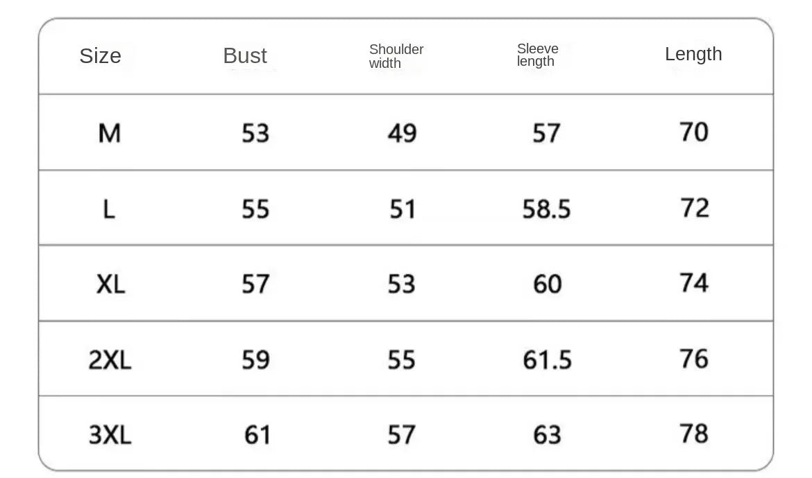Image resolution: width=812 pixels, height=478 pixels.
Task: Select the Sleeve length column header
Action: click(538, 55)
